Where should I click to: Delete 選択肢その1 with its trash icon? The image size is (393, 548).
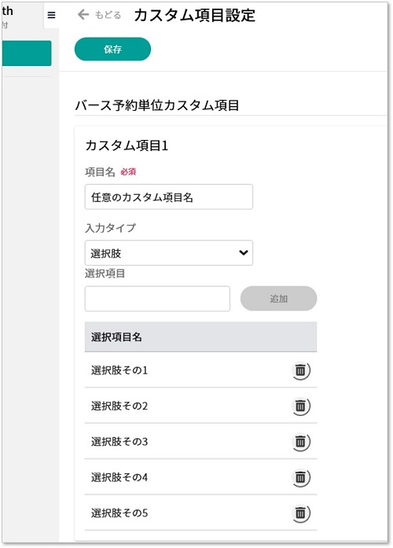coord(300,370)
